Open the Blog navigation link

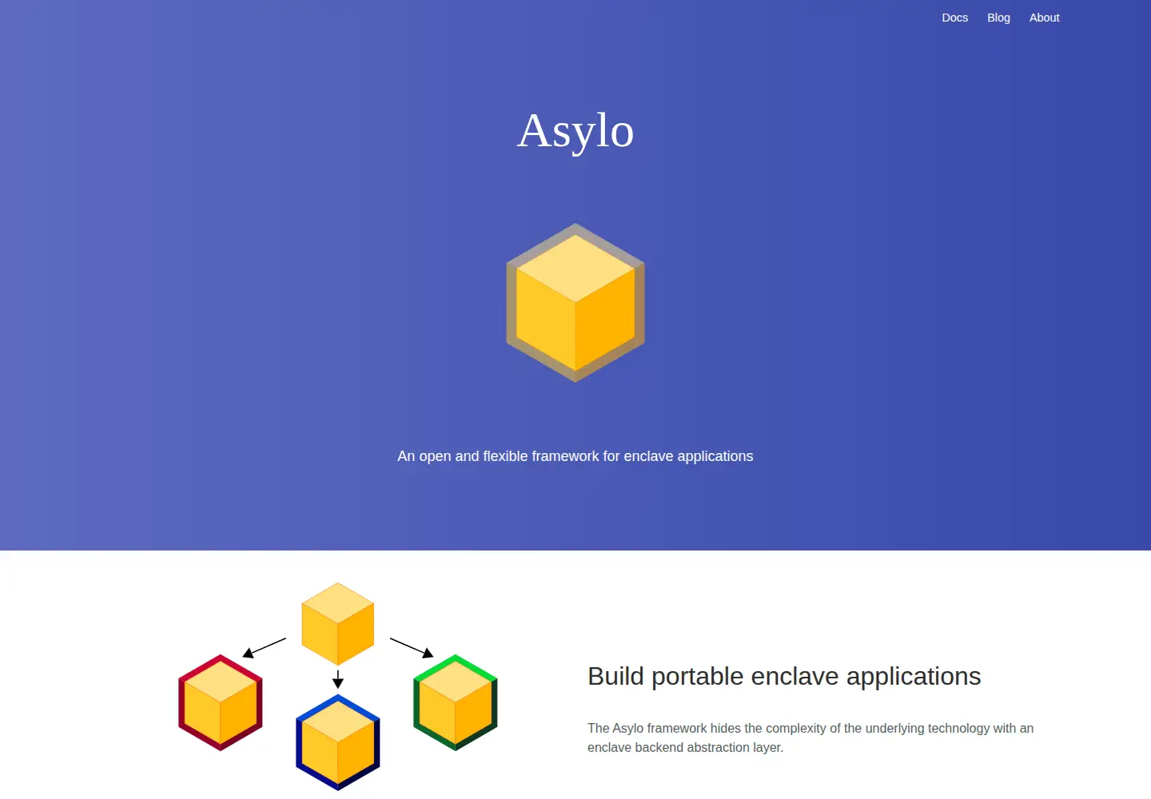998,18
